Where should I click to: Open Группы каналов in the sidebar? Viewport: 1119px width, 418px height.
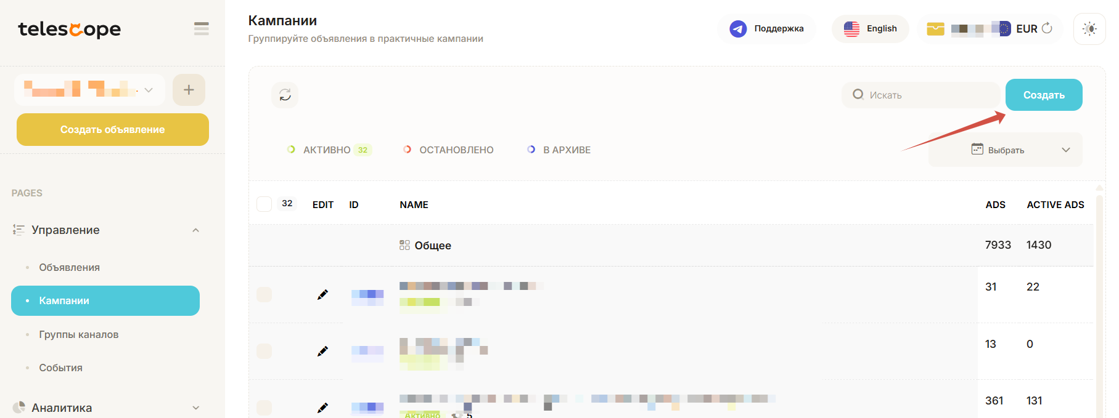[x=78, y=334]
